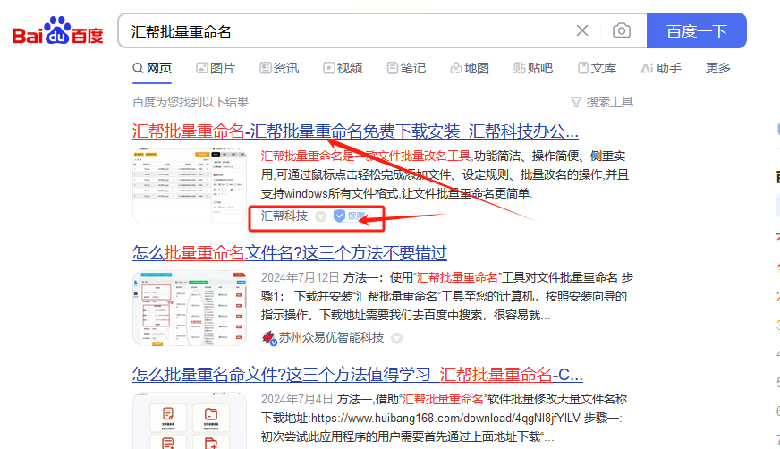Switch to the 图片 tab
Image resolution: width=780 pixels, height=449 pixels.
click(x=216, y=68)
